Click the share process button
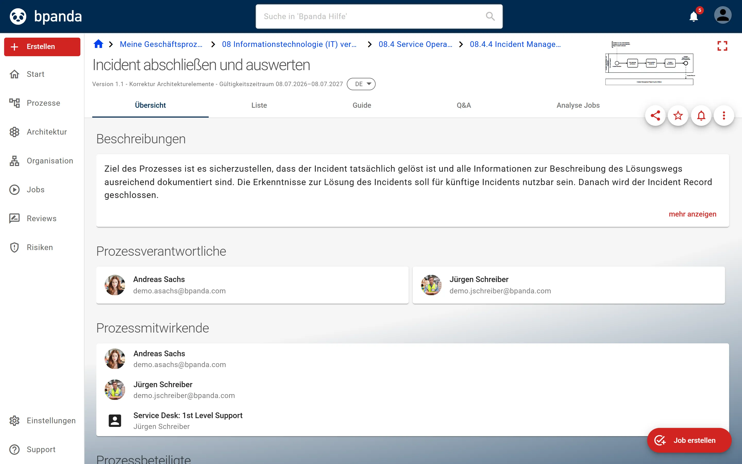This screenshot has width=742, height=464. [655, 116]
